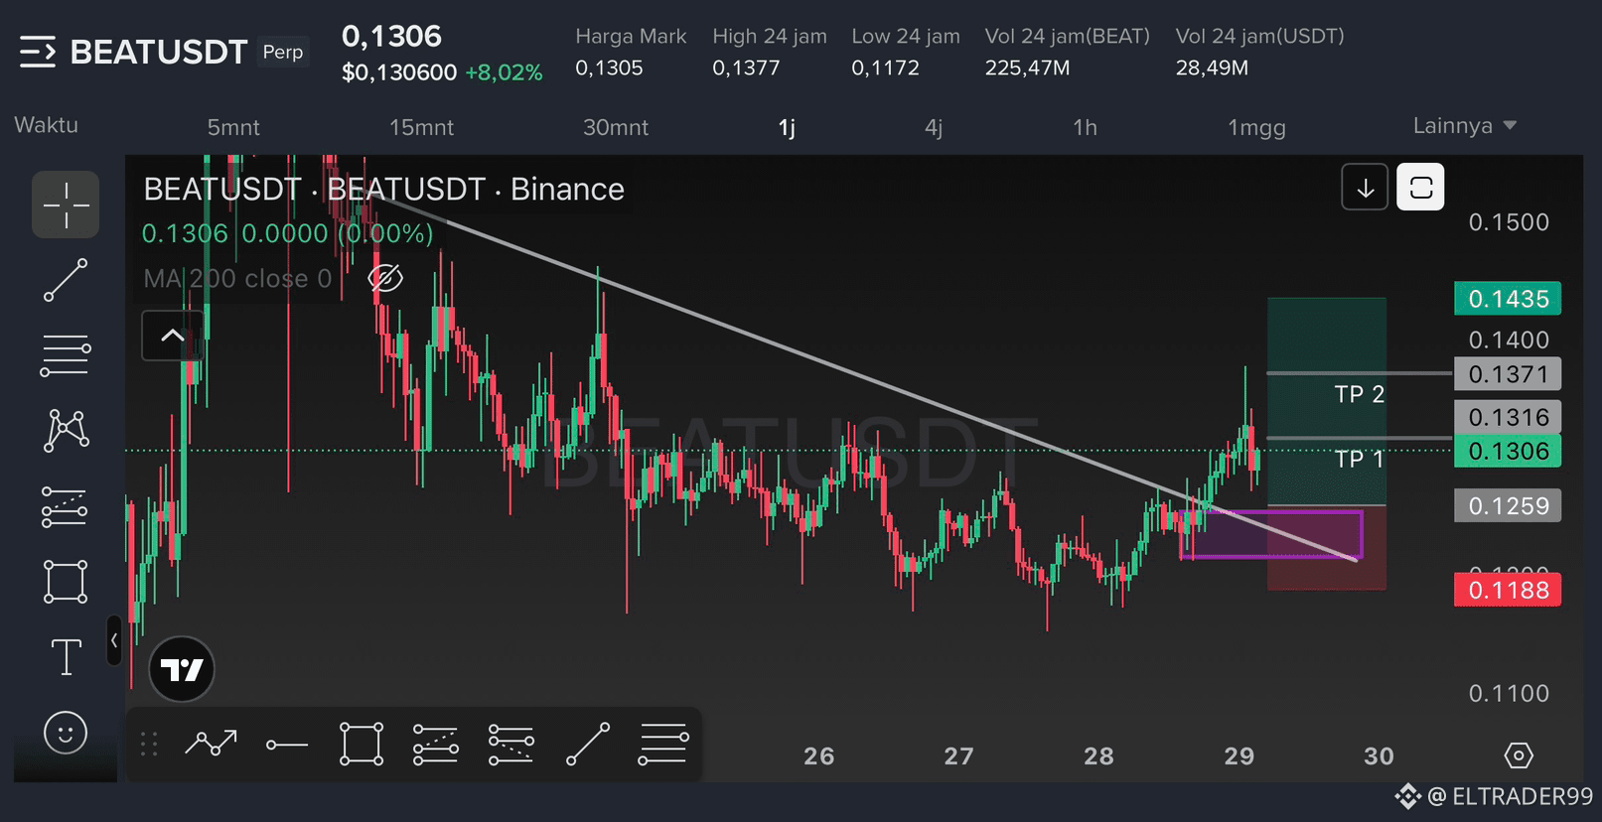Image resolution: width=1602 pixels, height=822 pixels.
Task: Select the trend line drawing tool
Action: [66, 280]
